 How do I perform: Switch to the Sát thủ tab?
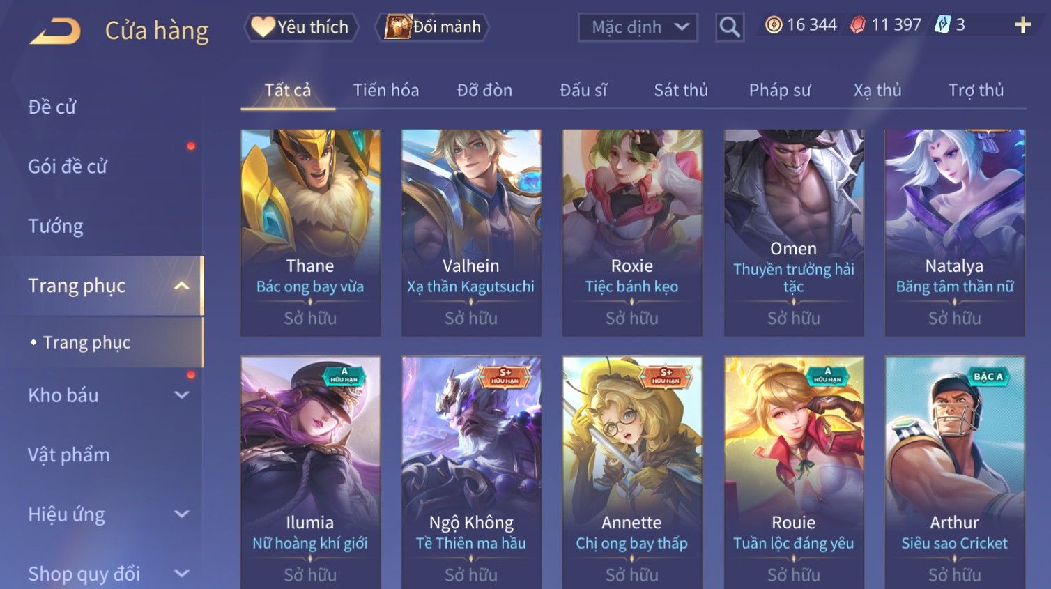[x=681, y=90]
